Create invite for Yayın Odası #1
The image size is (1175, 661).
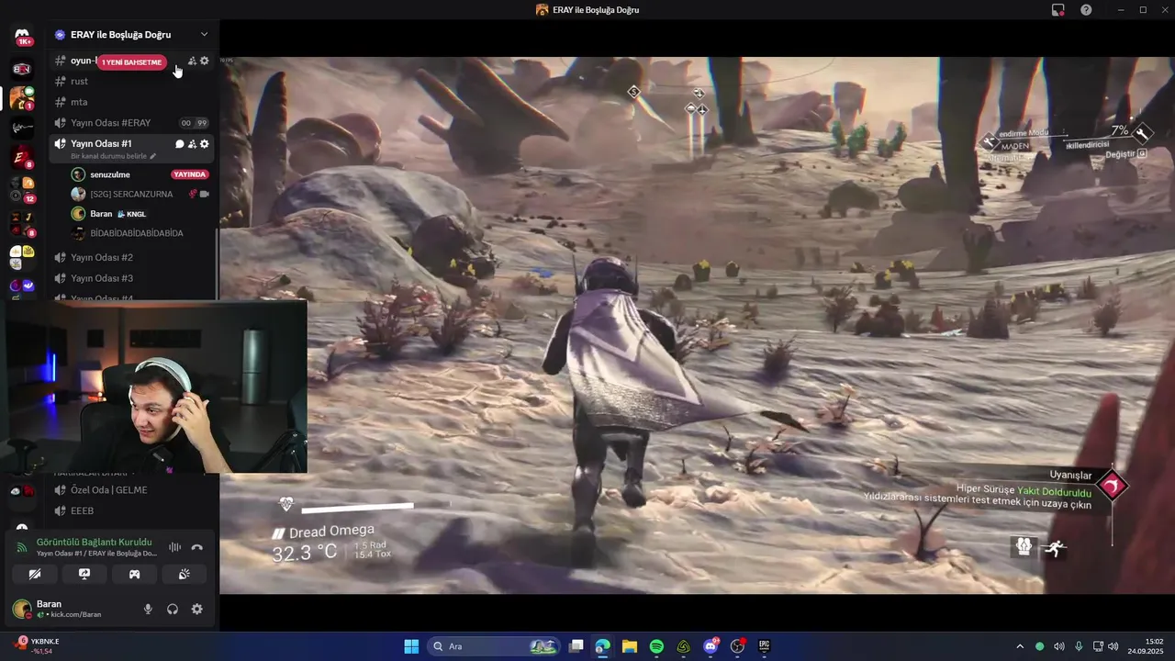pyautogui.click(x=192, y=144)
